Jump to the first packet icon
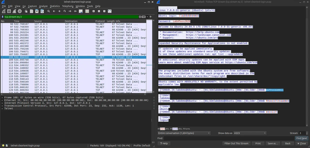The height and width of the screenshot is (148, 310). pyautogui.click(x=70, y=11)
